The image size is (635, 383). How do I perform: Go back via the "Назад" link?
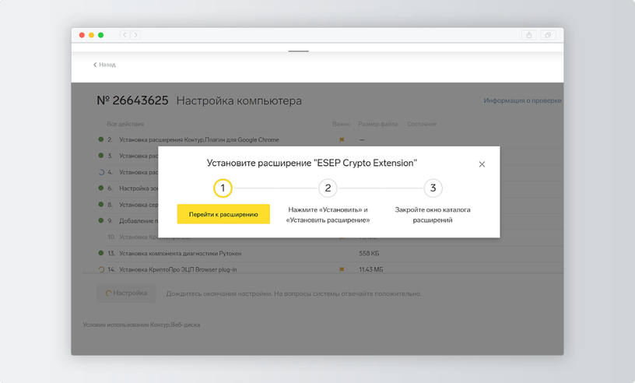click(104, 65)
